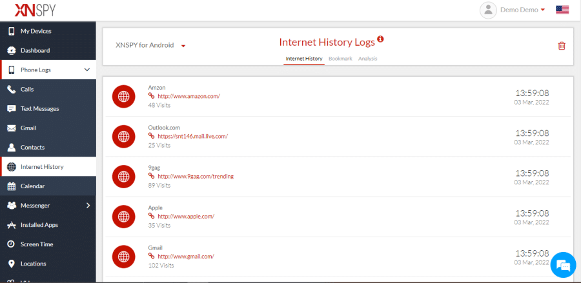Click the 'Amzon' entry title
Screen dimensions: 581x283
click(157, 88)
